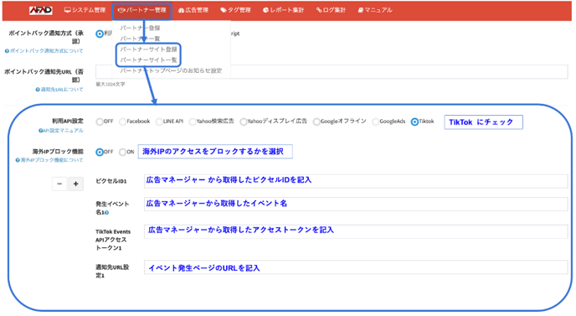The width and height of the screenshot is (576, 316).
Task: Open the パートナー管理 dropdown menu
Action: 141,10
